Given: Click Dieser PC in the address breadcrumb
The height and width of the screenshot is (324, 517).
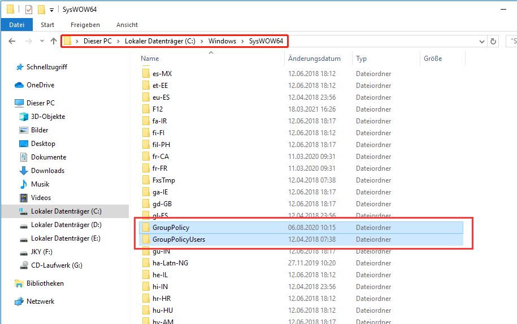Looking at the screenshot, I should click(x=98, y=41).
